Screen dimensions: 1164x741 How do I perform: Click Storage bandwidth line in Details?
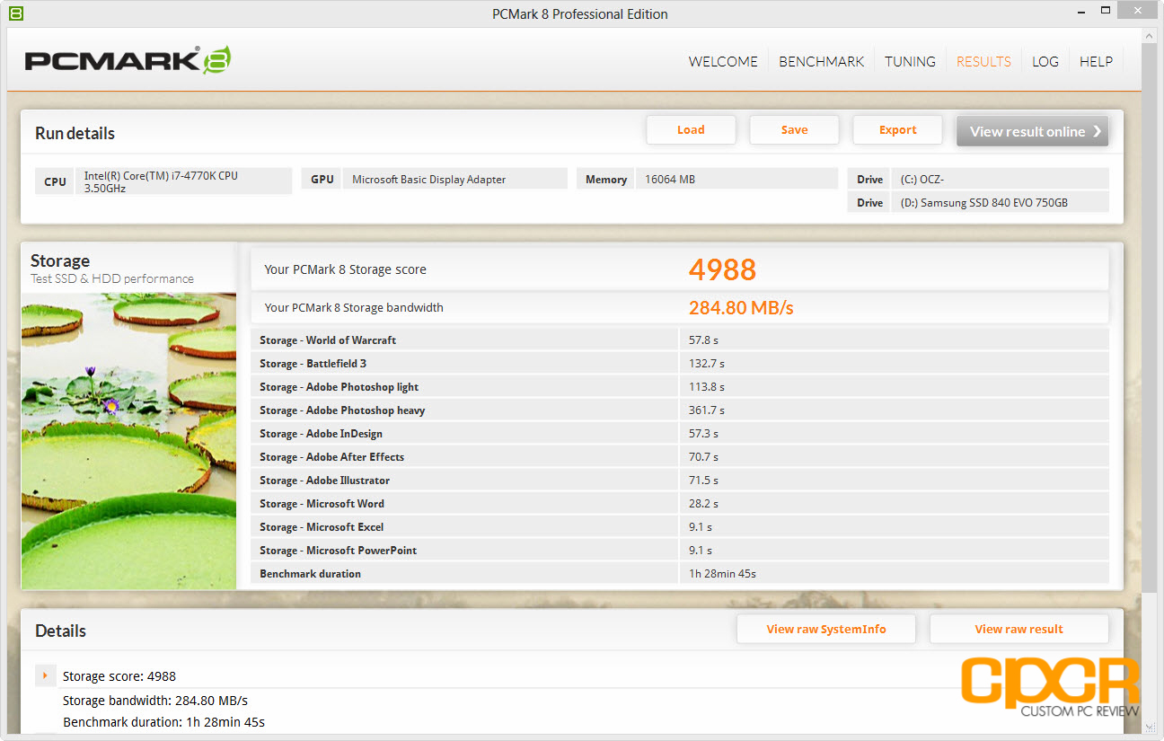click(x=155, y=701)
